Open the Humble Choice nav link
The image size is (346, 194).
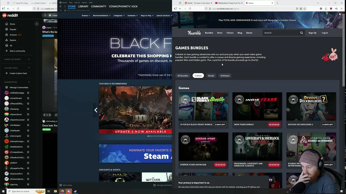click(x=230, y=33)
